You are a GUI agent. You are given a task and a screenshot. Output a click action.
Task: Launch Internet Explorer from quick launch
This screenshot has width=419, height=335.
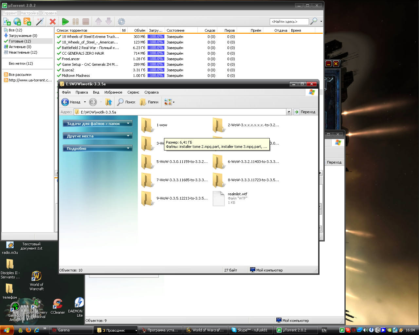(x=37, y=330)
